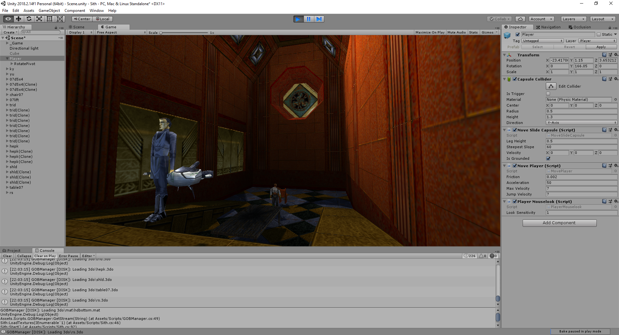This screenshot has height=335, width=619.
Task: Open the Tag dropdown (Untagged)
Action: tap(543, 41)
